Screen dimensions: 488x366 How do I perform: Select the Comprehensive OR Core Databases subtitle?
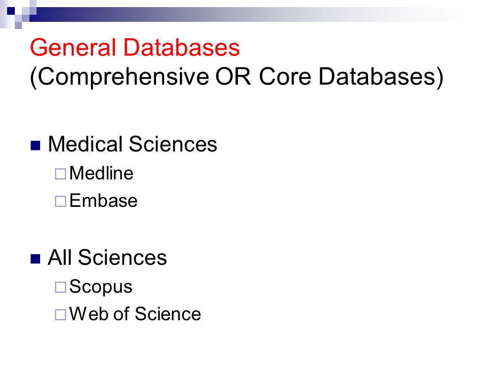point(236,77)
